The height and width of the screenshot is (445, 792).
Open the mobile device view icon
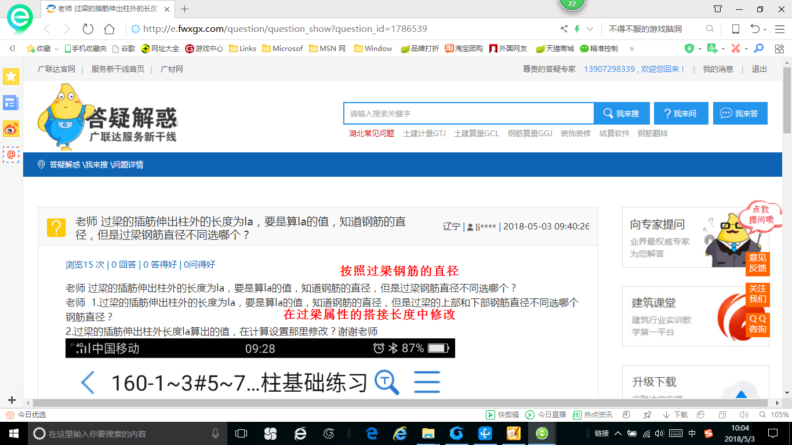point(735,29)
